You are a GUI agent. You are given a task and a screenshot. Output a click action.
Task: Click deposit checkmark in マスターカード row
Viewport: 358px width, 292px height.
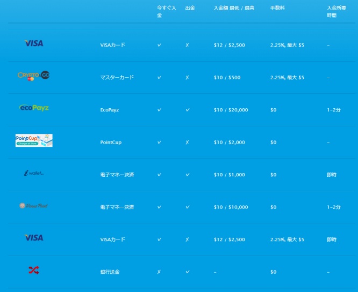tap(159, 77)
